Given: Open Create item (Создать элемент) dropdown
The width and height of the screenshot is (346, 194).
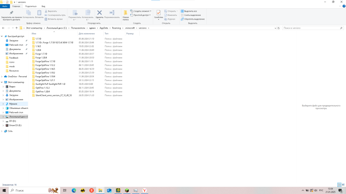Looking at the screenshot, I should point(141,11).
